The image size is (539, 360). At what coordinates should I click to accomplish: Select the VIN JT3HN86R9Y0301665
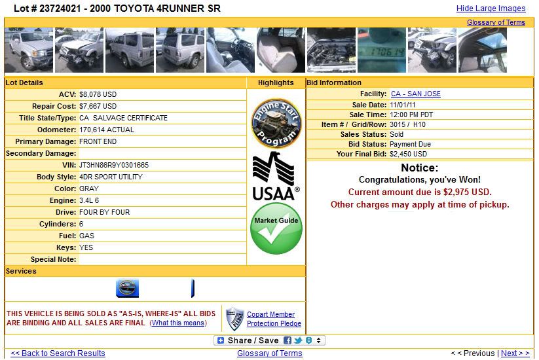click(x=114, y=165)
